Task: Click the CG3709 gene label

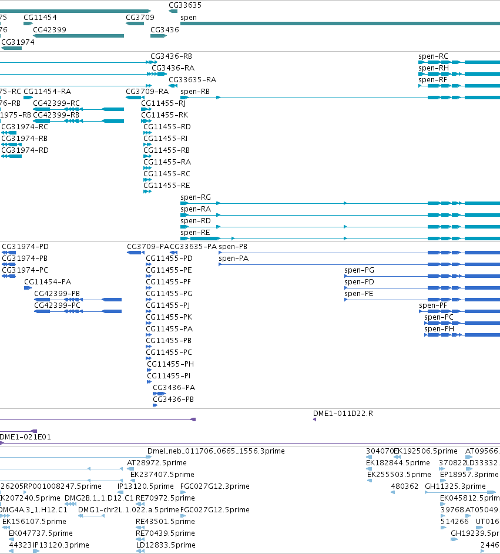Action: click(140, 18)
